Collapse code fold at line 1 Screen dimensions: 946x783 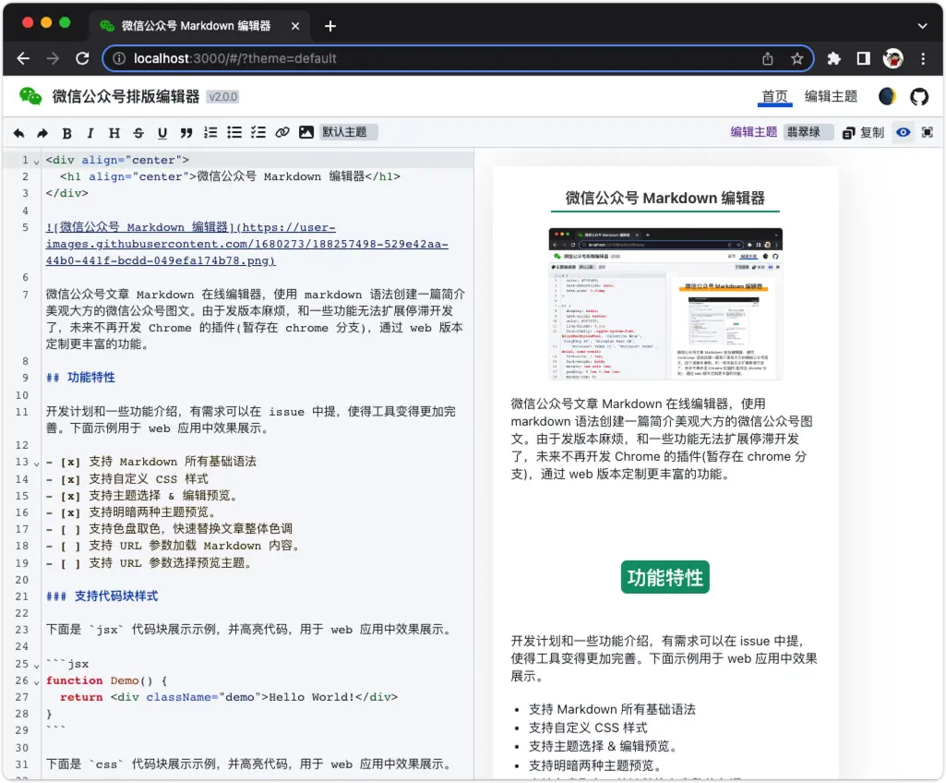pyautogui.click(x=36, y=163)
